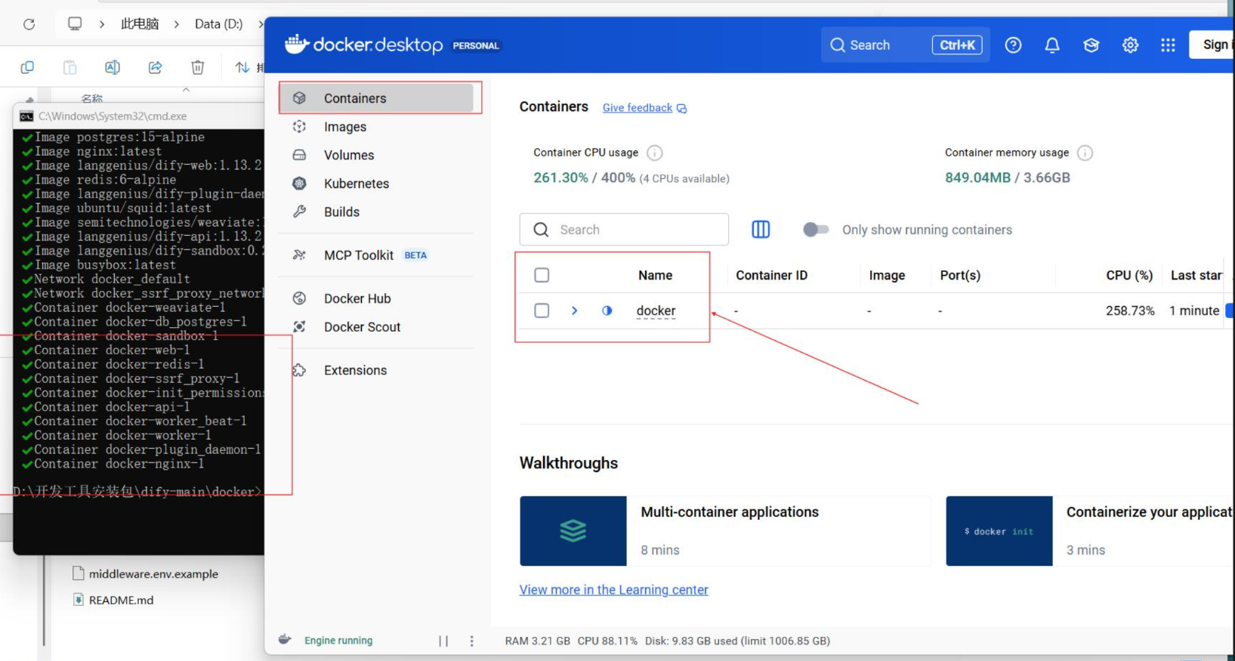
Task: Click the Port(s) column header
Action: click(x=960, y=275)
